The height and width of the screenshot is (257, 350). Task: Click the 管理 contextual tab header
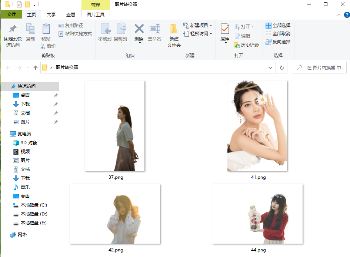point(96,5)
